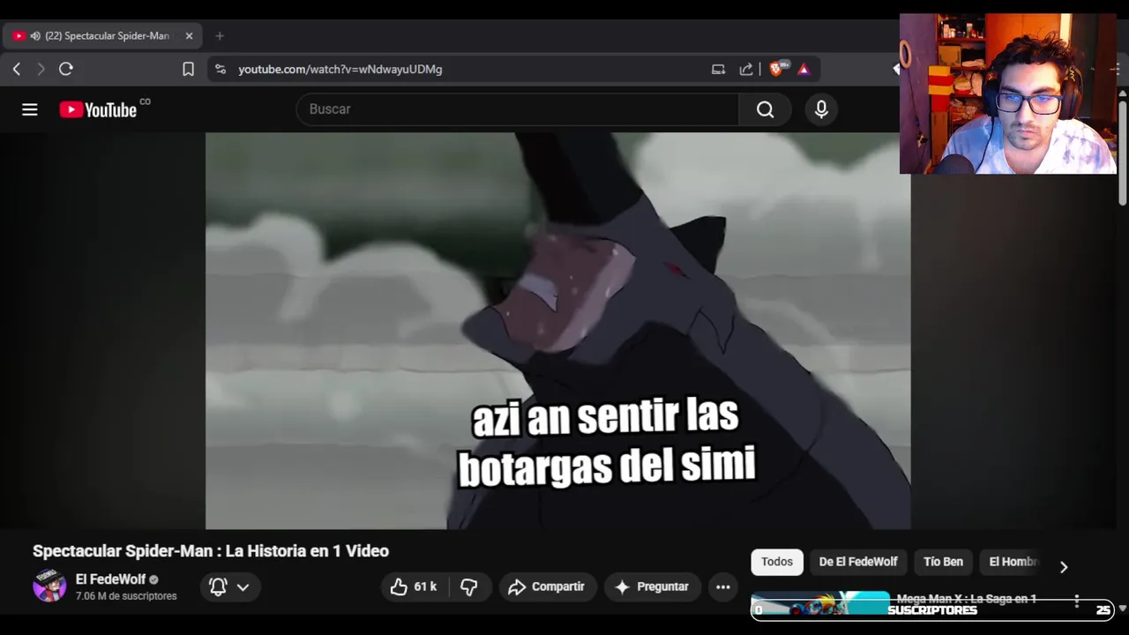
Task: Click the Preguntar ask button
Action: point(652,586)
